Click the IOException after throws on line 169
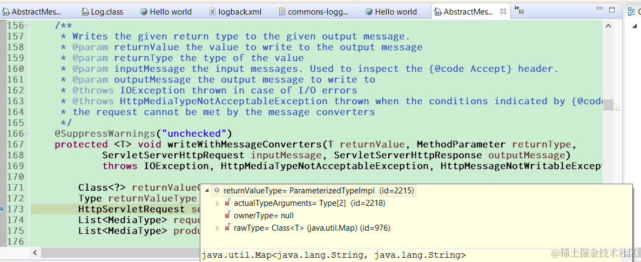Image resolution: width=641 pixels, height=262 pixels. [x=176, y=166]
